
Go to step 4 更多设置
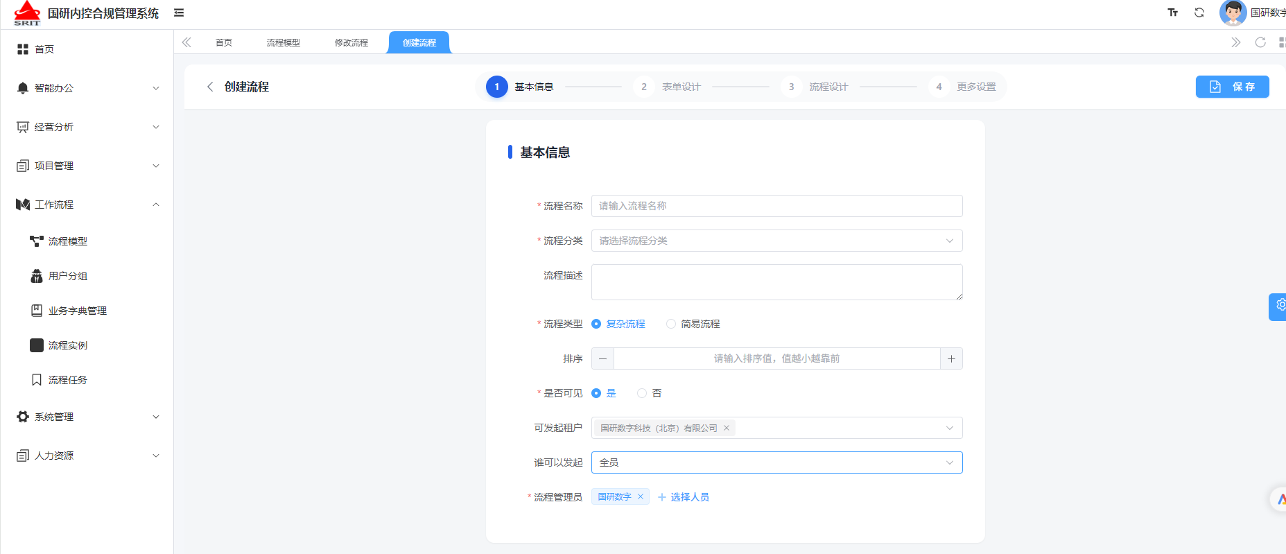[x=963, y=87]
